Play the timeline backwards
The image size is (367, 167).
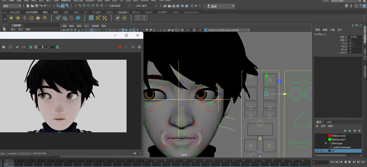[345, 162]
